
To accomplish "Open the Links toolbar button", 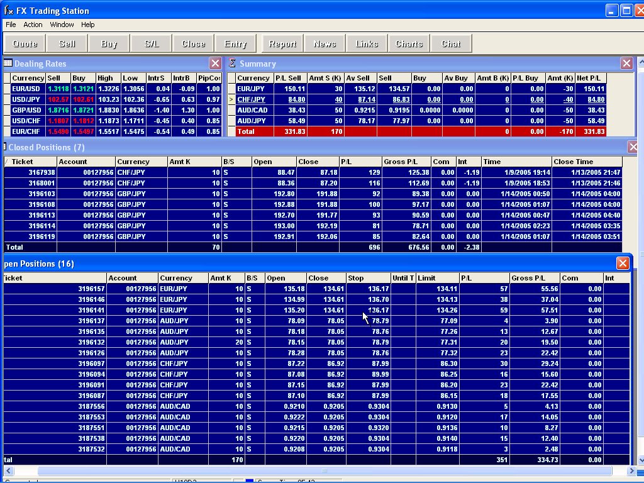I will (367, 43).
